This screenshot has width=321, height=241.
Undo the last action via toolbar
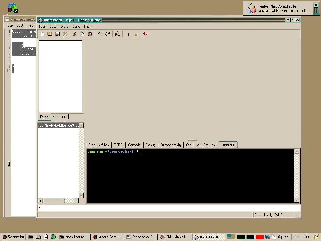pyautogui.click(x=100, y=34)
